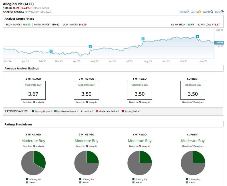This screenshot has width=227, height=186.
Task: Click the Allegion Plc (ALLE) title
Action: tap(18, 3)
